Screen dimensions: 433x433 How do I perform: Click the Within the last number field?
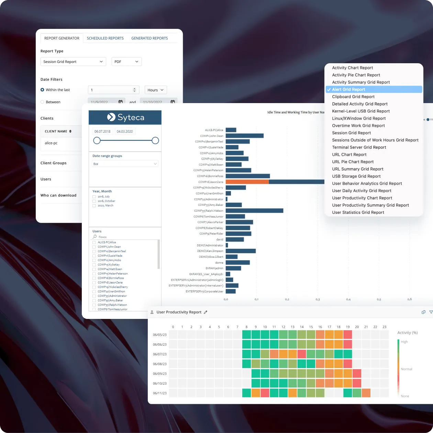tap(113, 90)
